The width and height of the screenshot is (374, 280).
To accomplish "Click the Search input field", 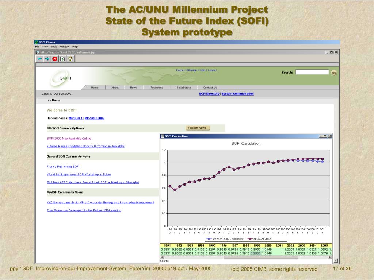I will click(312, 72).
